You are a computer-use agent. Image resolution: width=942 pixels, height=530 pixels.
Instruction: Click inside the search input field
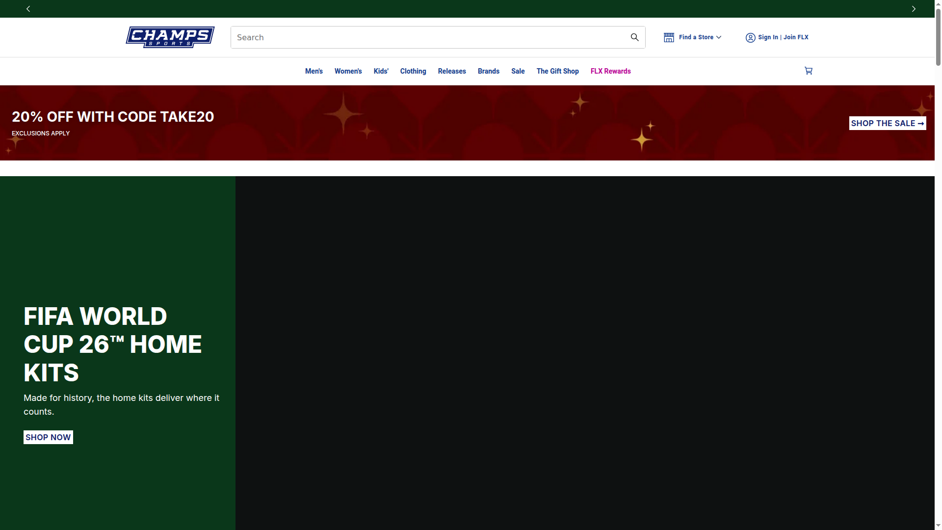(392, 37)
